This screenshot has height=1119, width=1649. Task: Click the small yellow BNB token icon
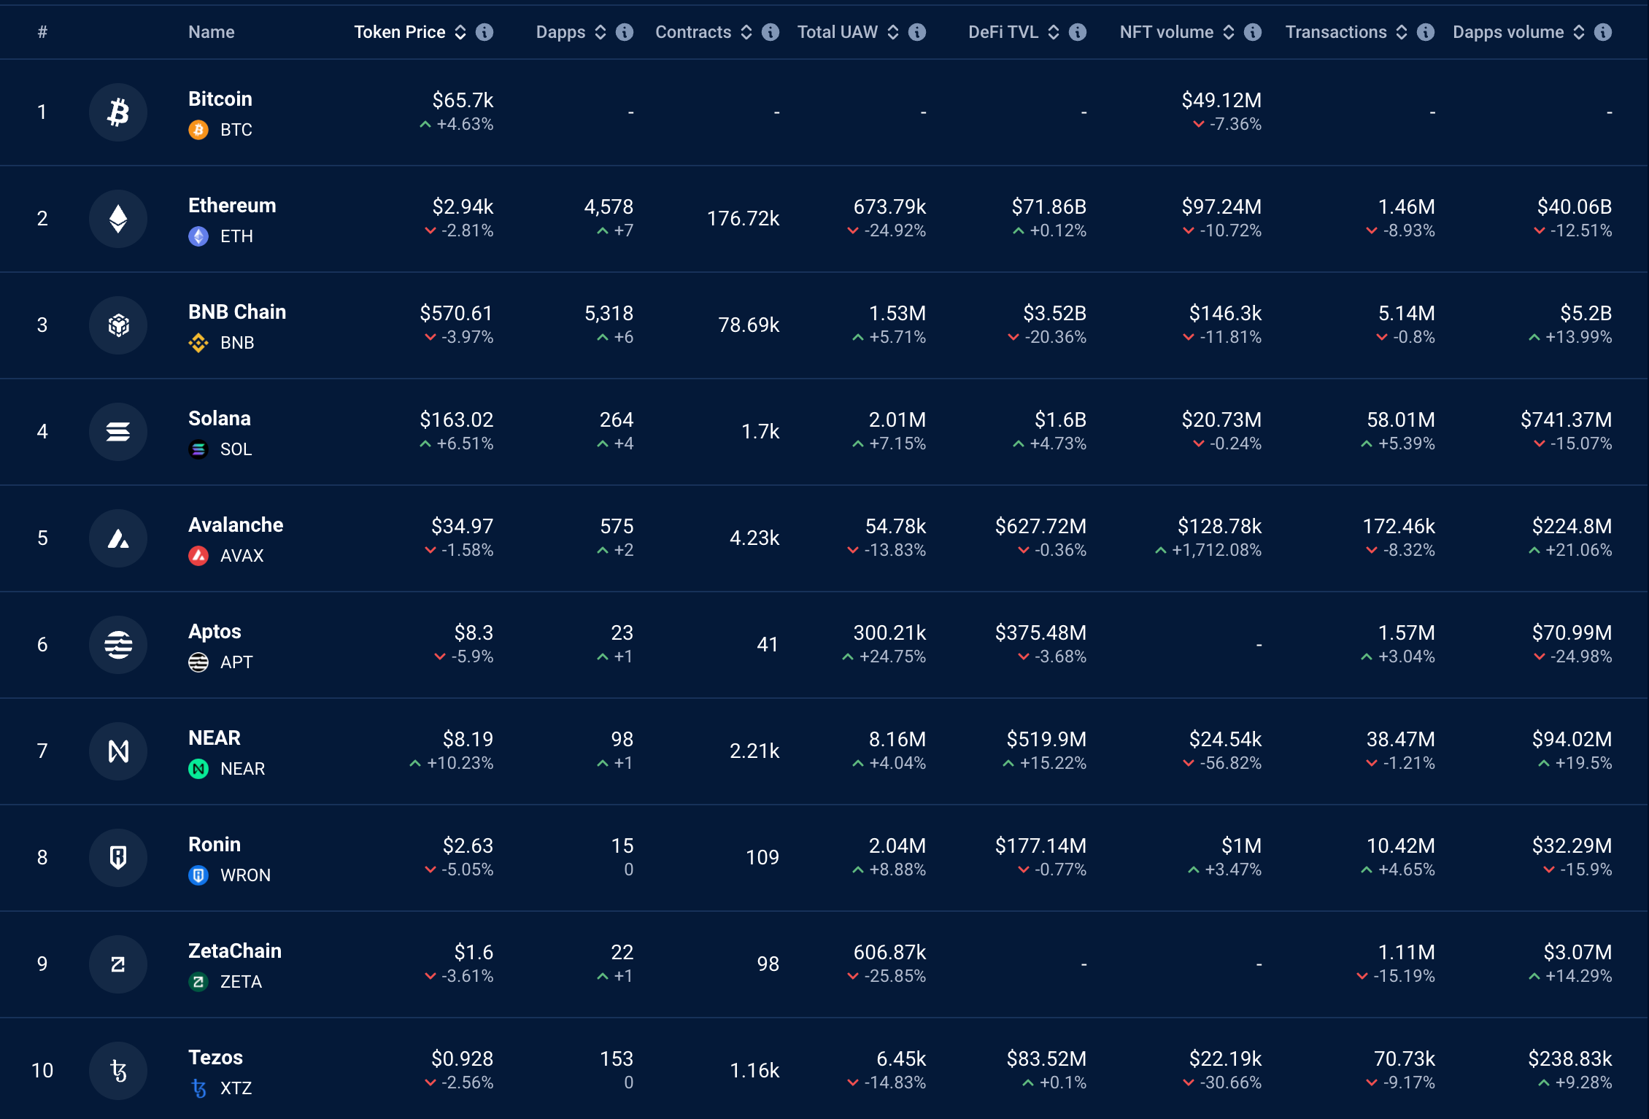click(198, 343)
